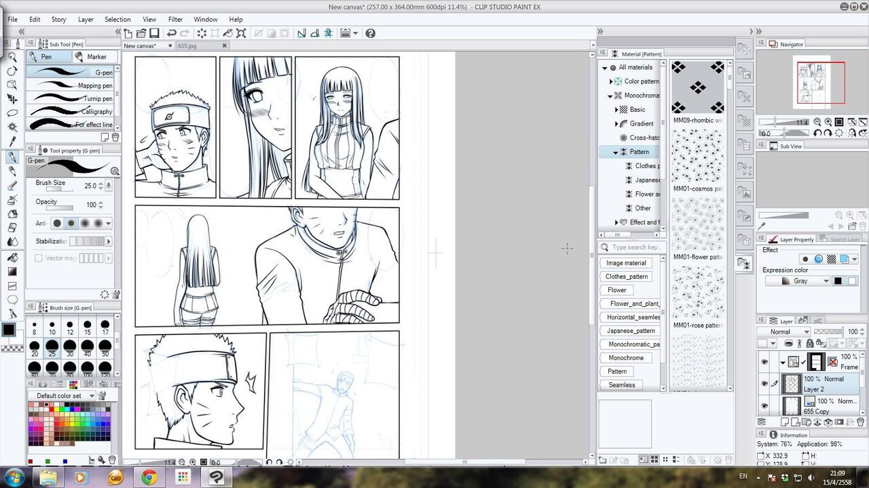Select the Mapping pen sub tool
This screenshot has width=869, height=488.
click(x=70, y=85)
